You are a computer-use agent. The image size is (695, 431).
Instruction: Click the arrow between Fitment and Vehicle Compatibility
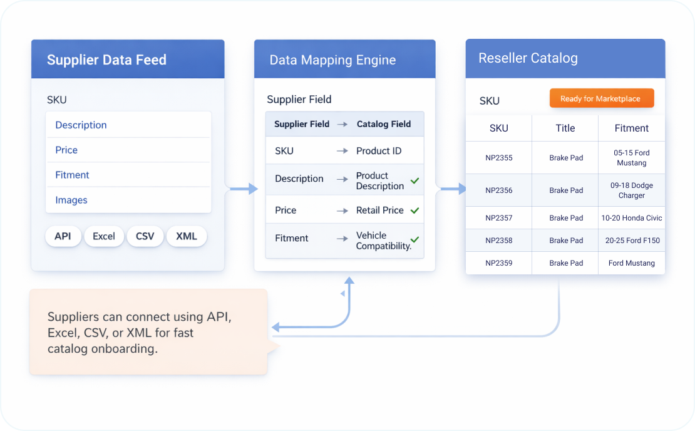tap(342, 239)
